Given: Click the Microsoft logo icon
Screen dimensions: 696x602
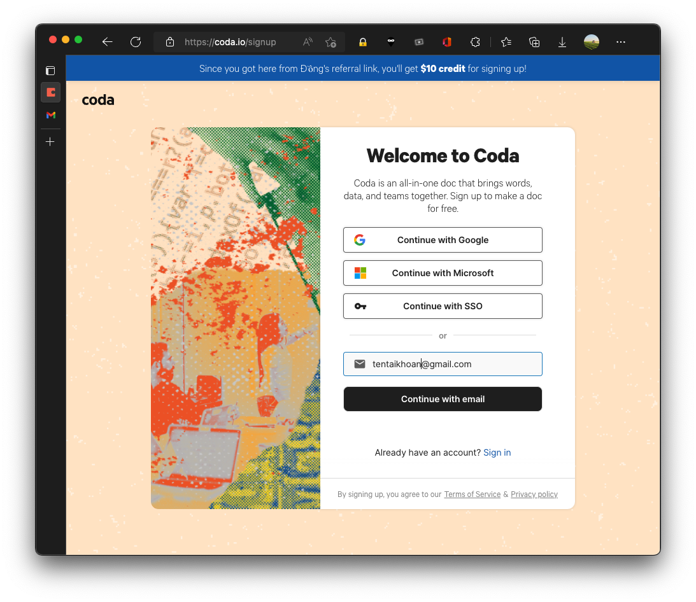Looking at the screenshot, I should click(x=360, y=273).
